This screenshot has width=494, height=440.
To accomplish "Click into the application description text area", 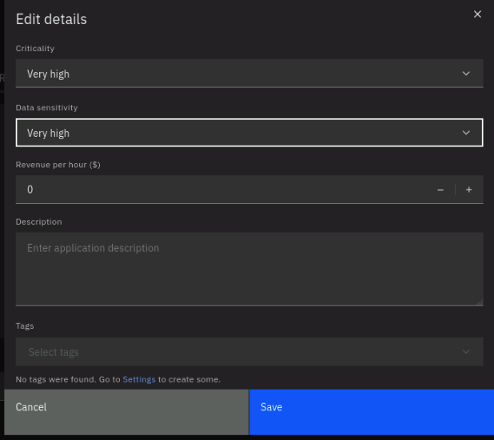I will click(x=249, y=269).
